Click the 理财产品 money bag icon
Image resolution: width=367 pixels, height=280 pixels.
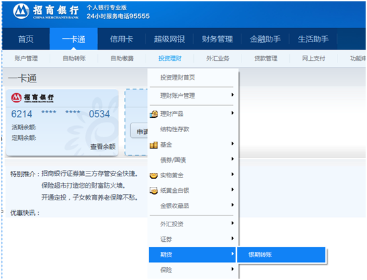[154, 114]
